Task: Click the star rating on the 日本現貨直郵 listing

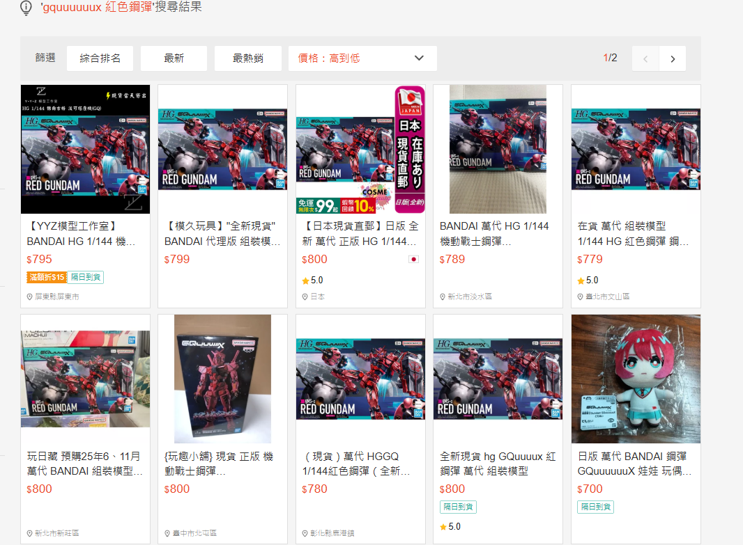Action: click(x=312, y=281)
